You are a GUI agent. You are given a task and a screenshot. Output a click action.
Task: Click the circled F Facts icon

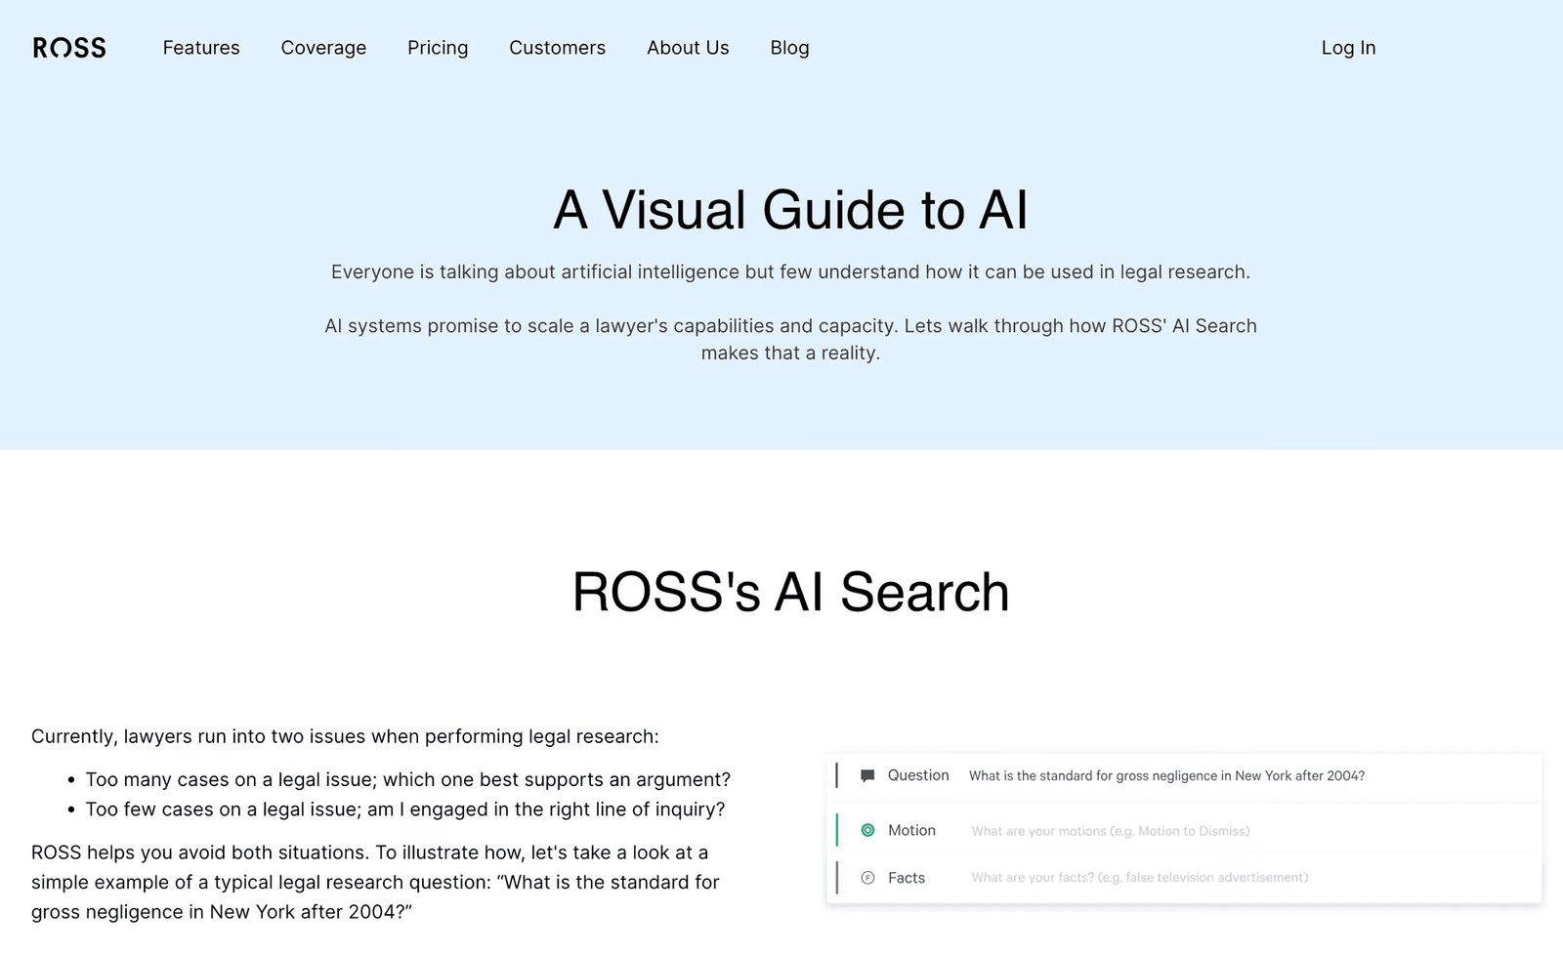pyautogui.click(x=867, y=878)
